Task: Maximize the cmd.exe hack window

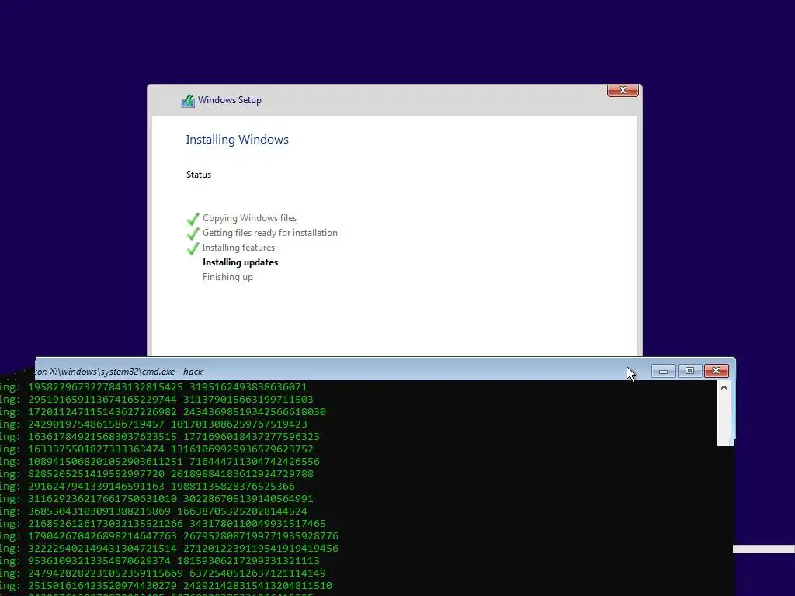Action: click(x=689, y=371)
